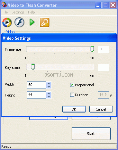Click the Framerate value field
This screenshot has width=118, height=150.
pyautogui.click(x=103, y=49)
